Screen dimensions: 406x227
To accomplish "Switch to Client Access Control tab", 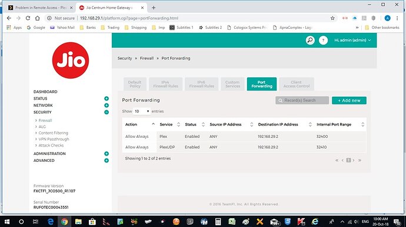I will click(297, 84).
